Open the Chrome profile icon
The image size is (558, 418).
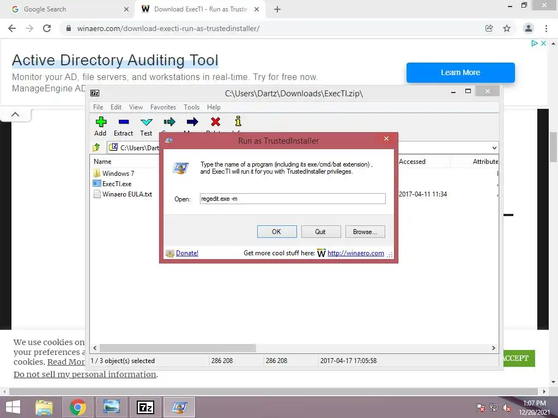click(529, 28)
